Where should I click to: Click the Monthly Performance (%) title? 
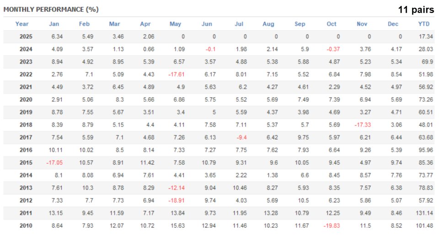coord(51,9)
